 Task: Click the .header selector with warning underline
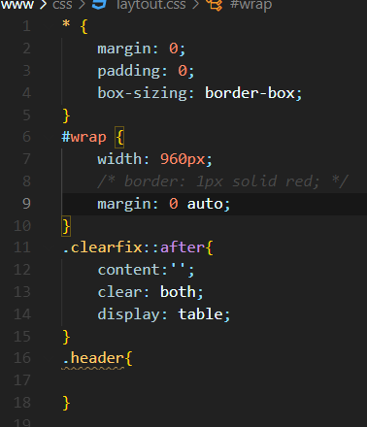(x=93, y=358)
